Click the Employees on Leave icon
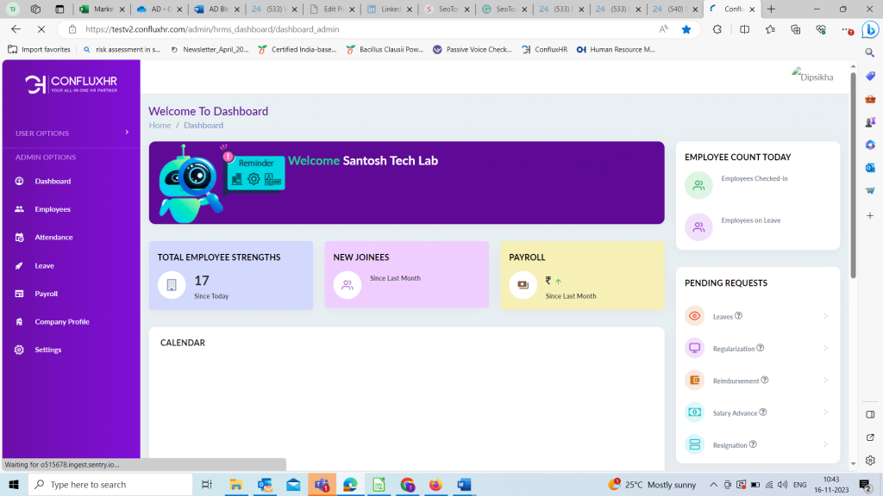The image size is (883, 496). [698, 227]
